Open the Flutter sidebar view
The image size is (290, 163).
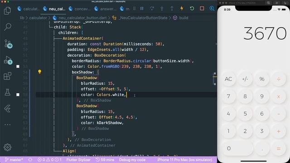pos(7,109)
